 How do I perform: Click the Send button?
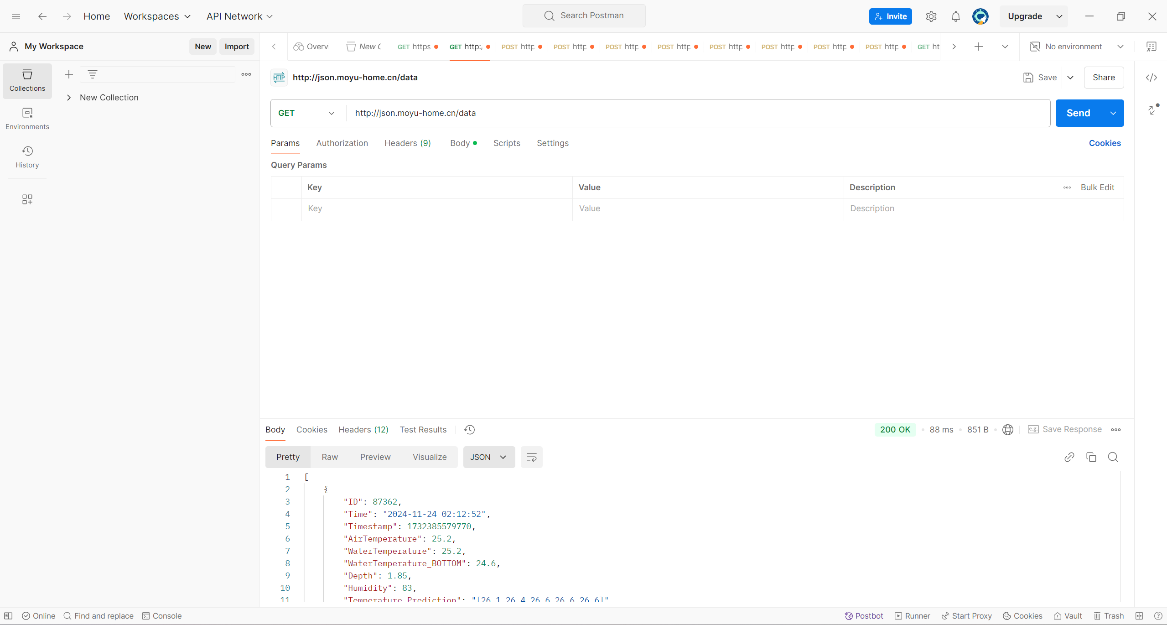pos(1079,113)
